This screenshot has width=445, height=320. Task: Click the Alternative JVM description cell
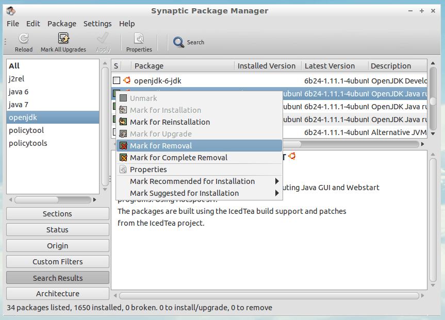(399, 132)
